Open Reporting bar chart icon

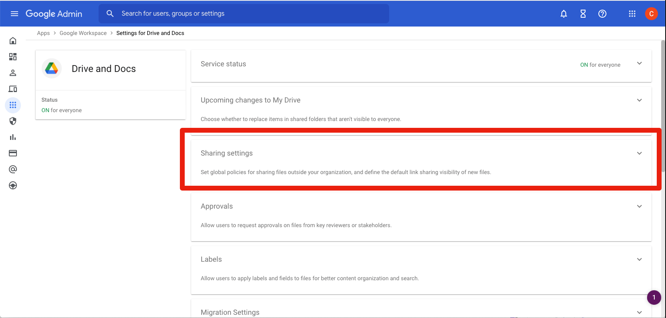coord(13,137)
